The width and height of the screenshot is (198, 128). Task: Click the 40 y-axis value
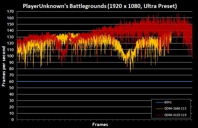tap(11, 94)
